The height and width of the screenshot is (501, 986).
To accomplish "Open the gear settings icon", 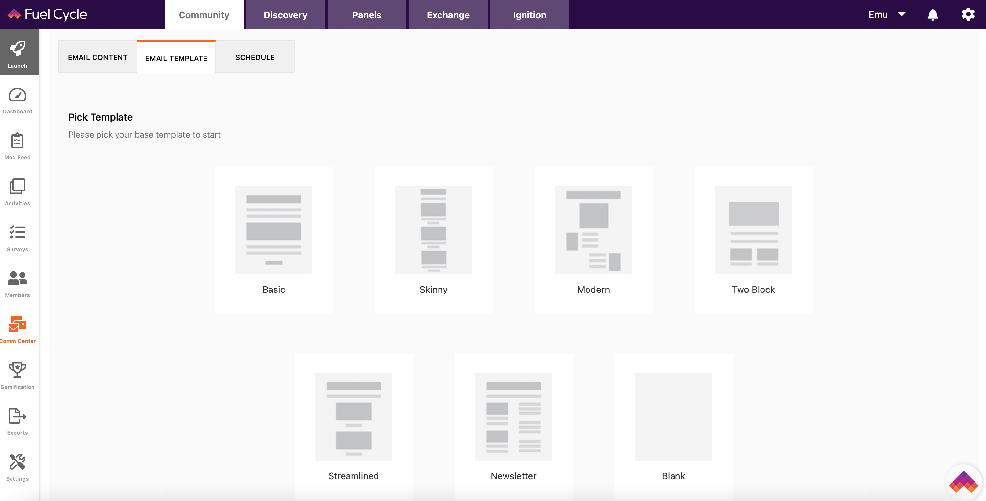I will pos(968,14).
